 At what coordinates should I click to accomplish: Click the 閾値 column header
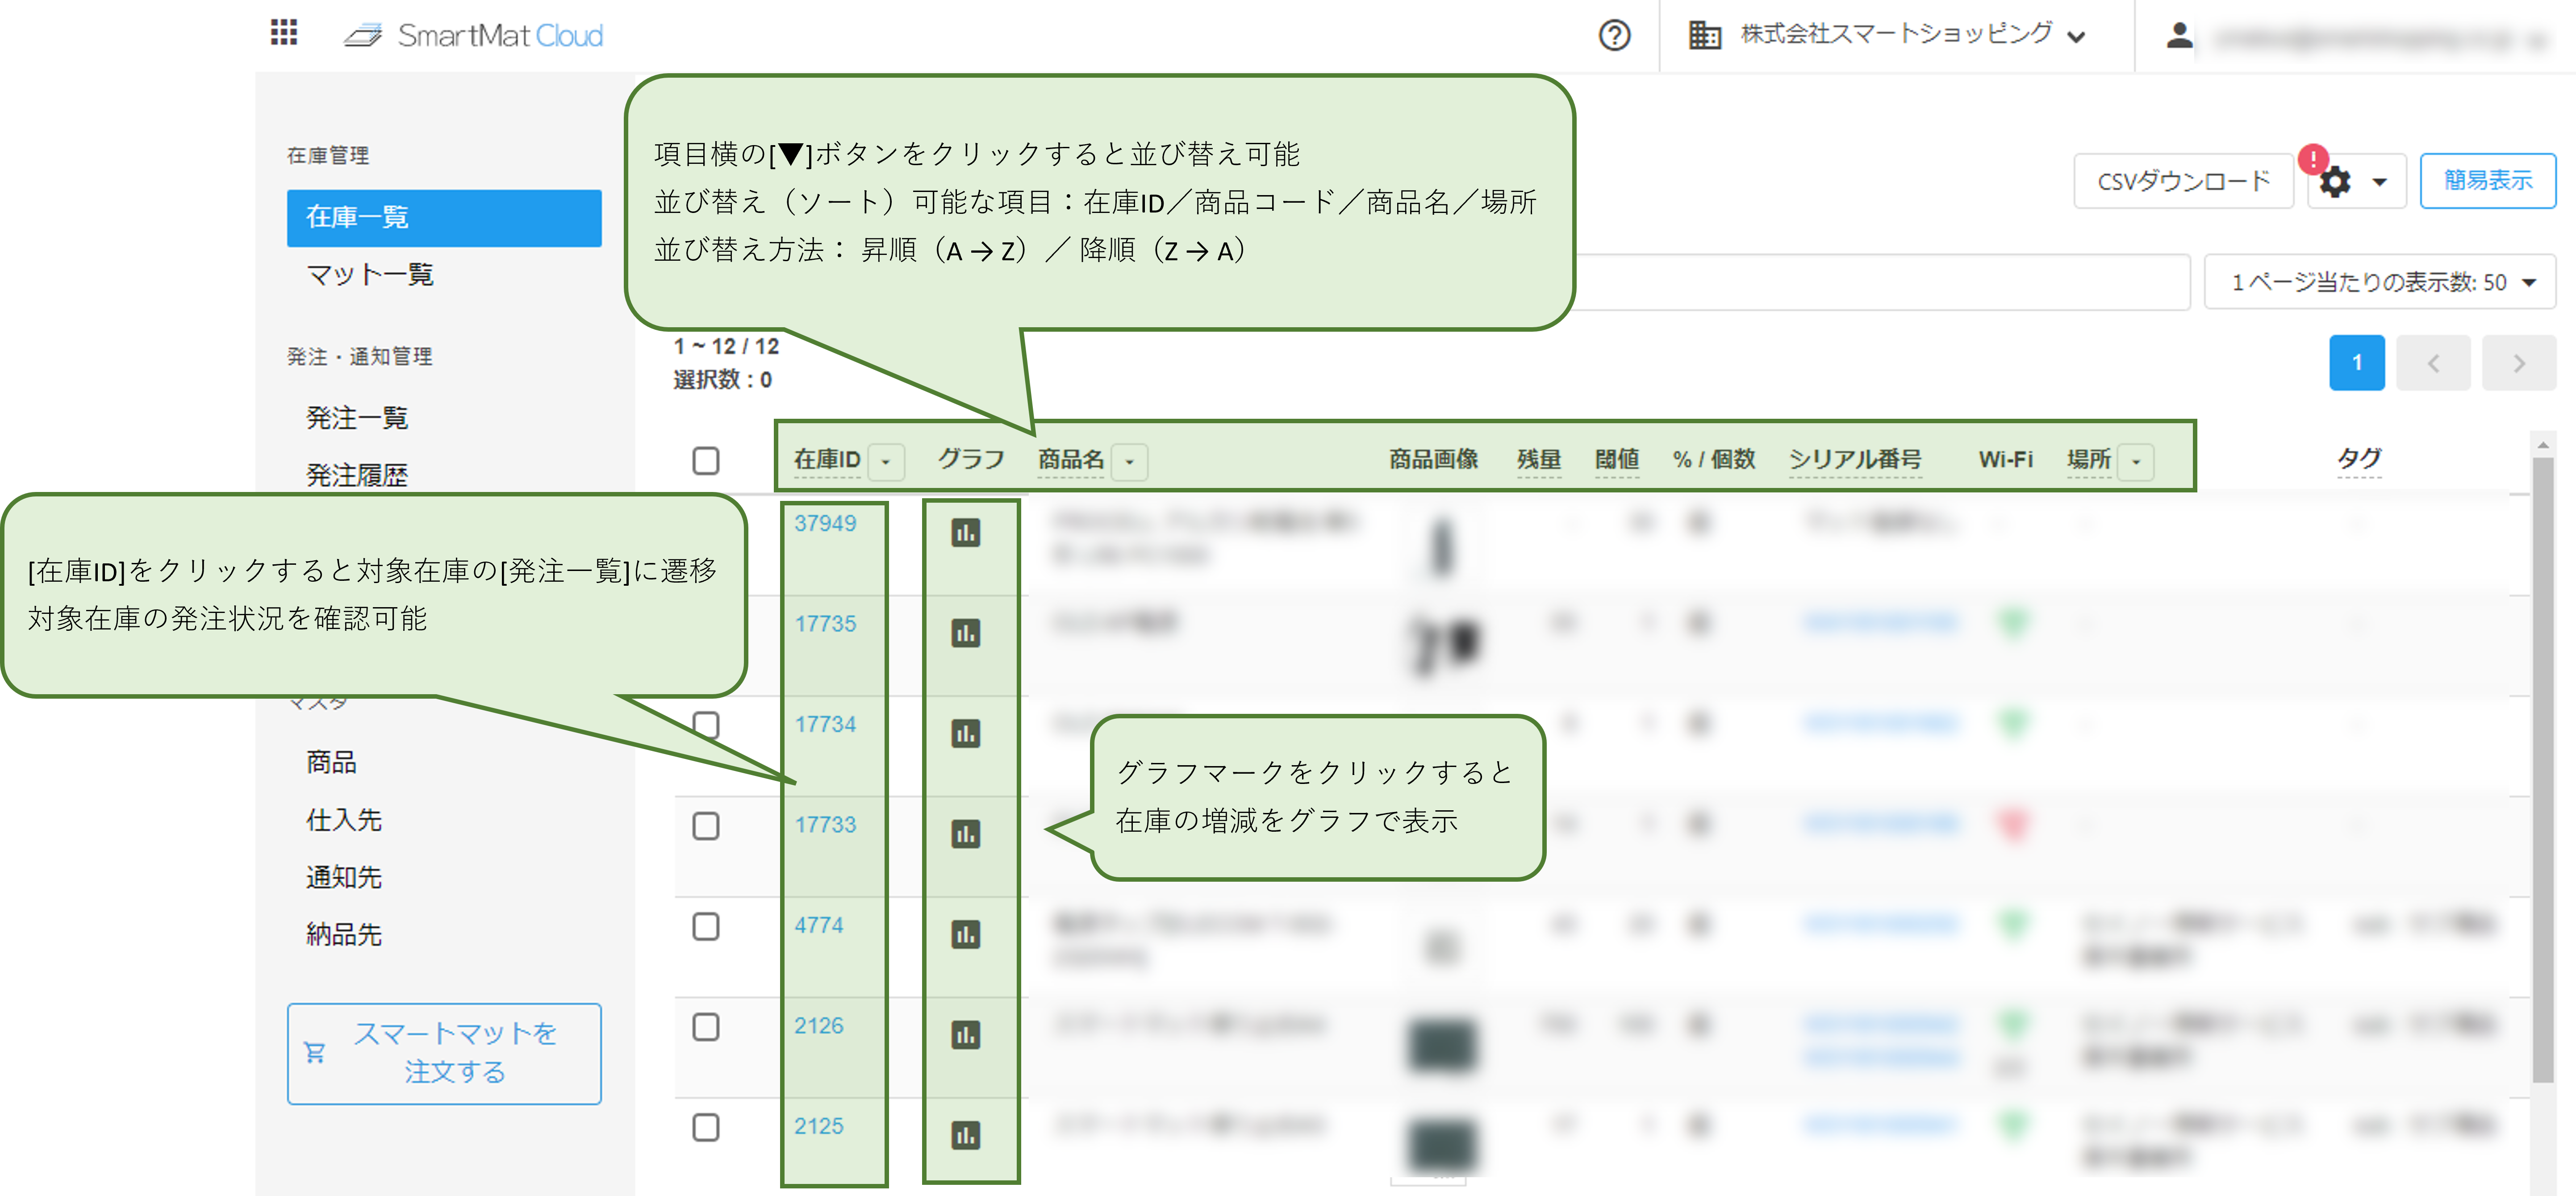[x=1617, y=459]
